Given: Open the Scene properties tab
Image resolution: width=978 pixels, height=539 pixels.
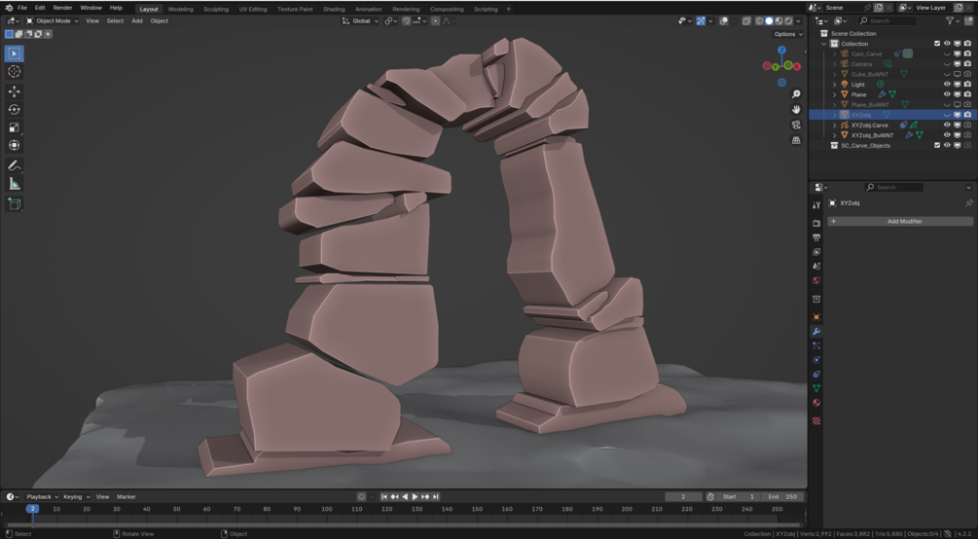Looking at the screenshot, I should [816, 267].
